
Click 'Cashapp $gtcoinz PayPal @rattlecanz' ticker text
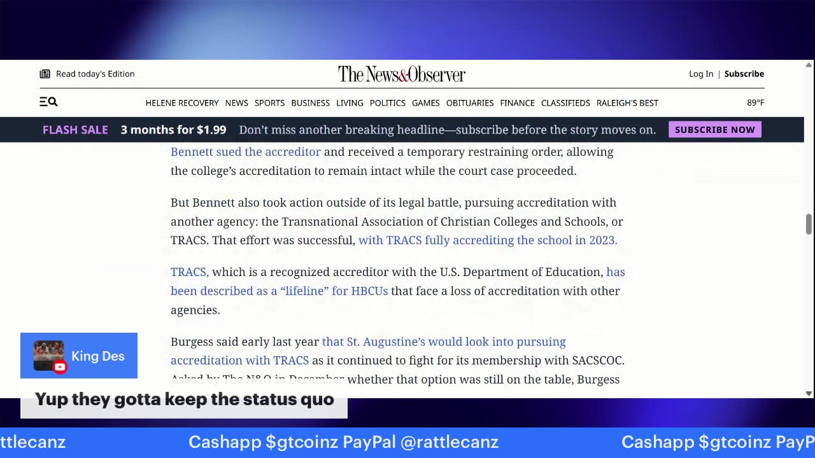[x=343, y=442]
